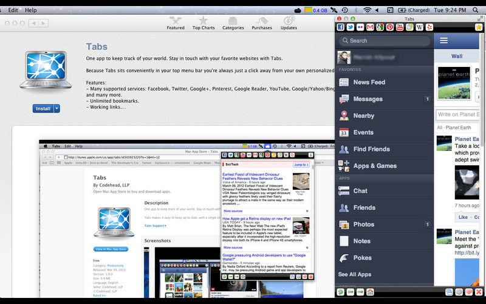This screenshot has height=304, width=486.
Task: Open Photos in Facebook sidebar
Action: pos(384,224)
